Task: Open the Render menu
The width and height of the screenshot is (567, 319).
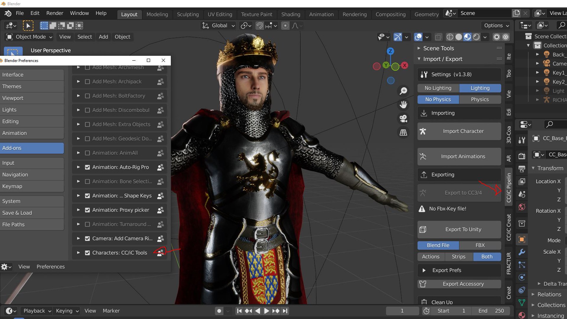Action: pos(55,13)
